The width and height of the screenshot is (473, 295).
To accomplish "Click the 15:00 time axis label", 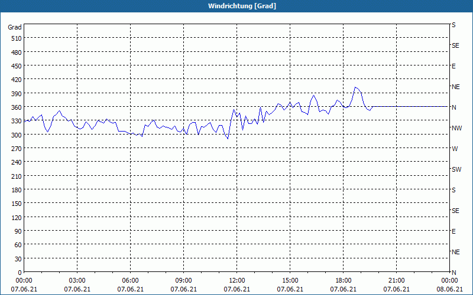I will click(290, 281).
